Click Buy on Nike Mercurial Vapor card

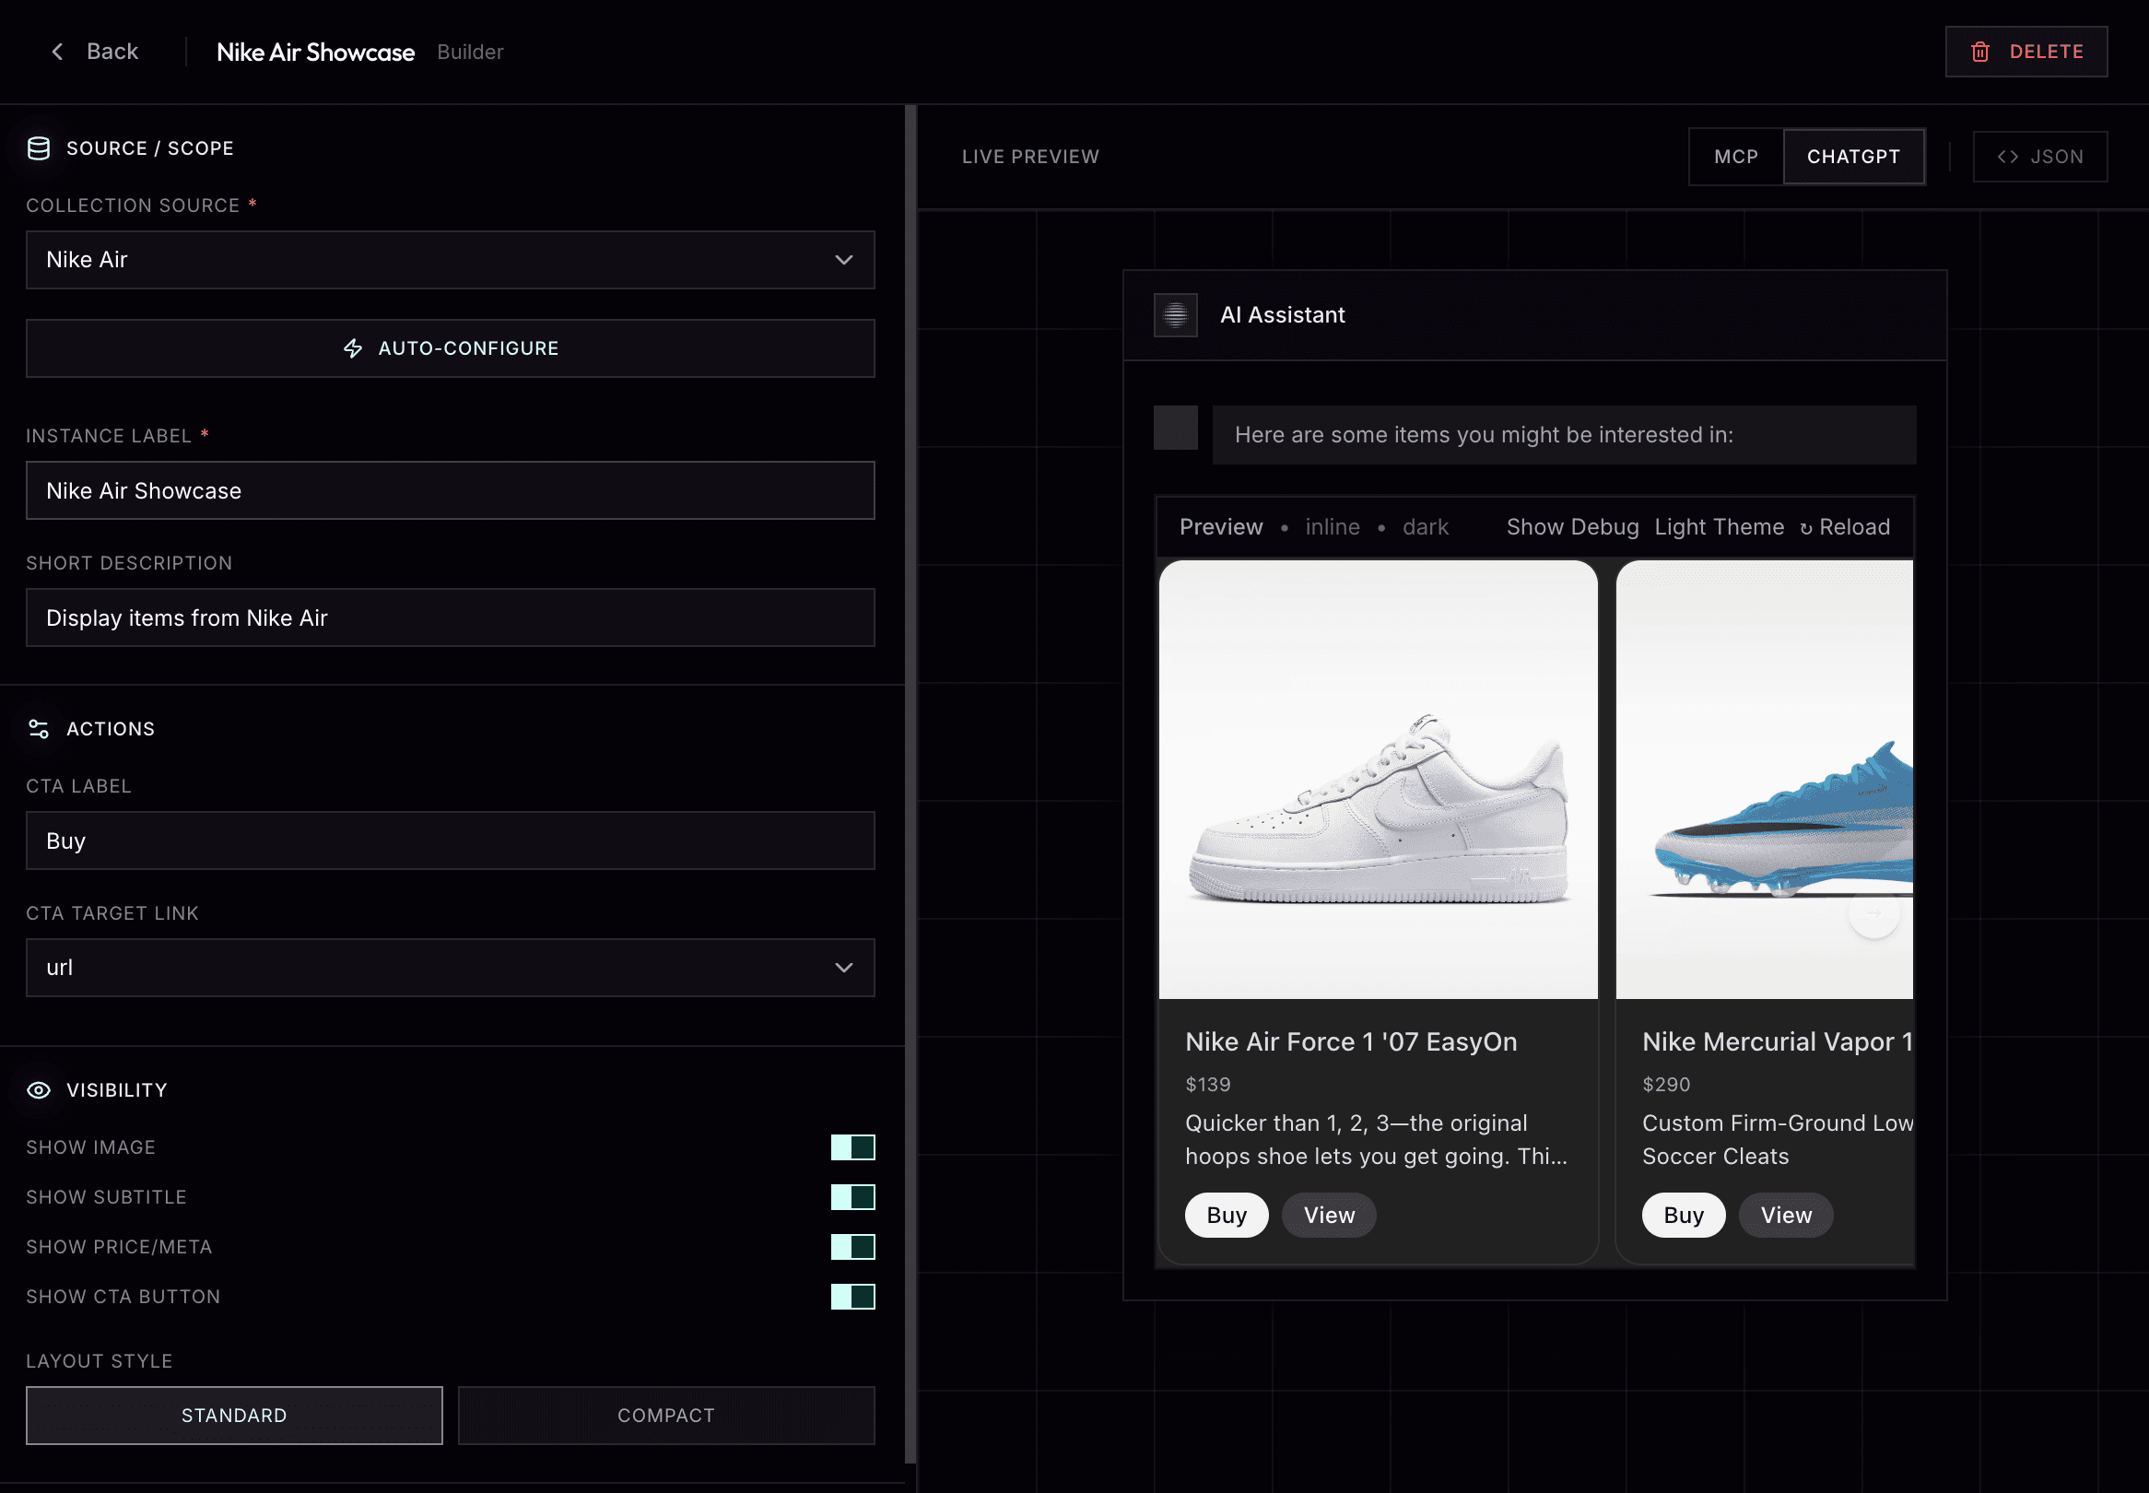coord(1685,1216)
